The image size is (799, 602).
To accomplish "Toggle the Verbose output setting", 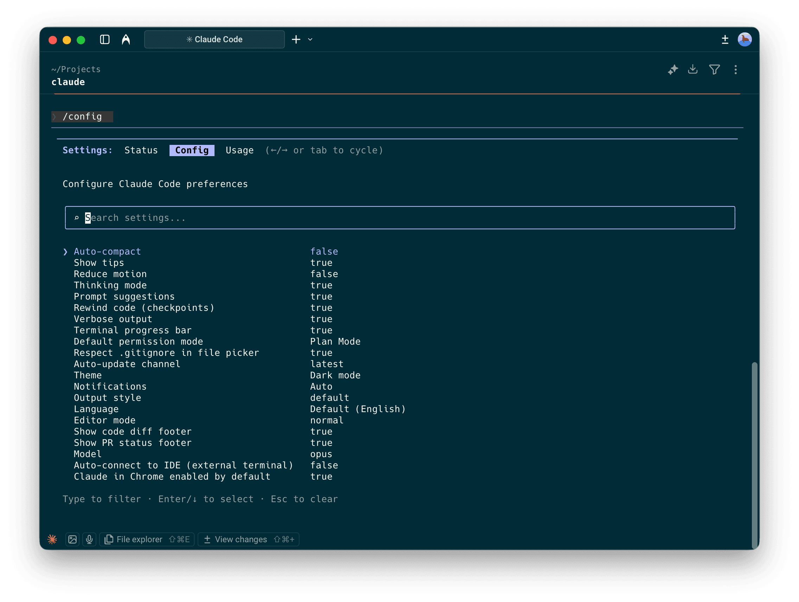I will pyautogui.click(x=113, y=319).
